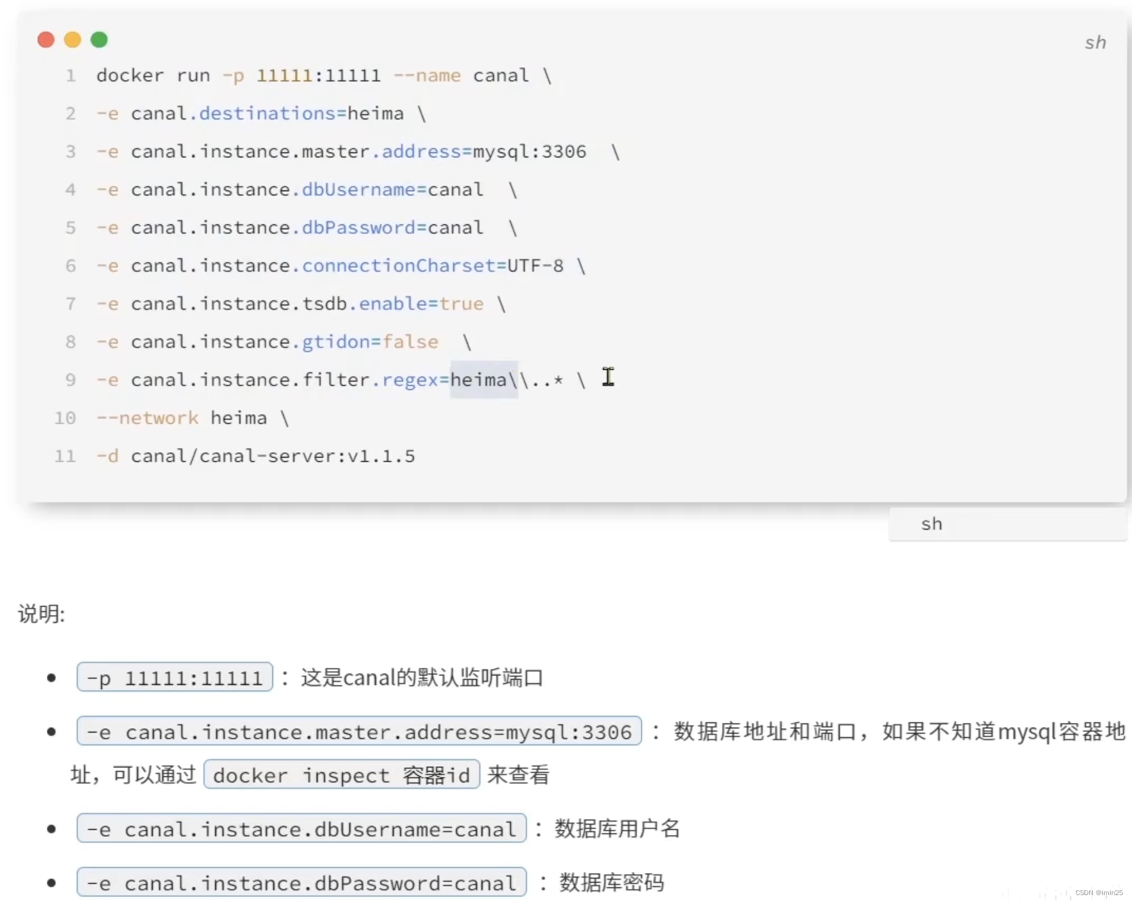Click the italic 'sh' language label
This screenshot has height=901, width=1132.
coord(1095,43)
